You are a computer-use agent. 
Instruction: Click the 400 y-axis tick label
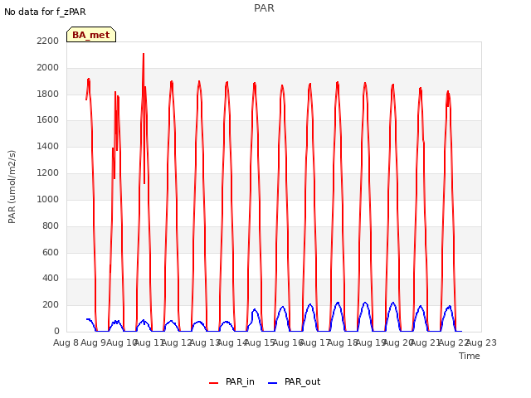pos(51,279)
